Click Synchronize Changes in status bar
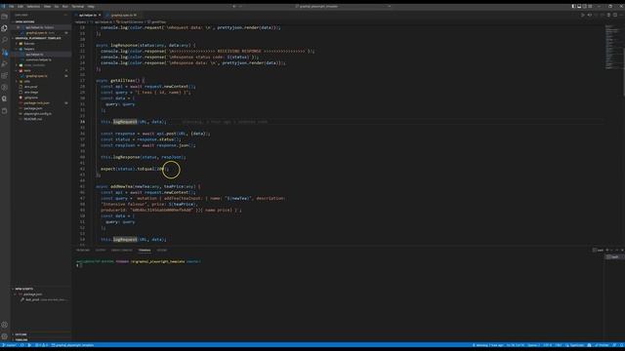This screenshot has height=351, width=625. (x=21, y=345)
